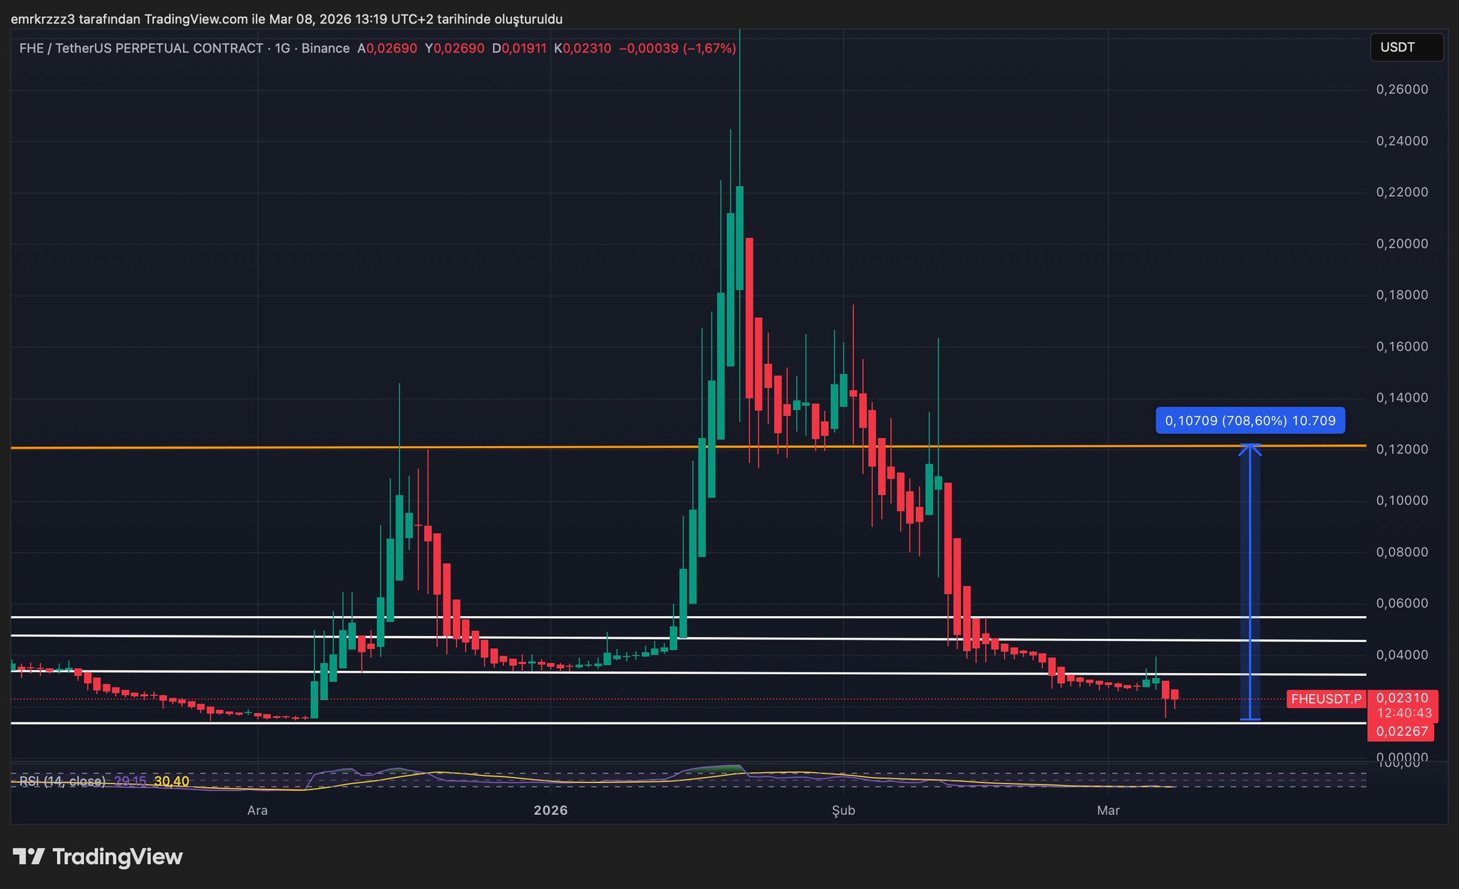Click the yellow RSI value 30,40
Screen dimensions: 1459x889
point(171,781)
